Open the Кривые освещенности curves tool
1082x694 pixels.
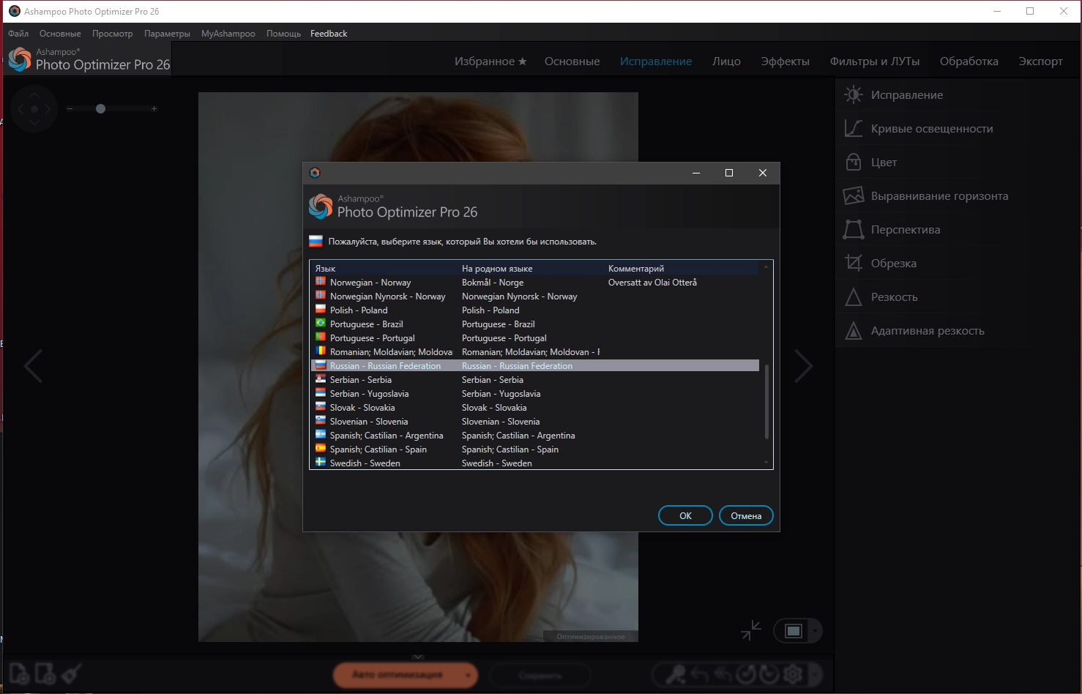click(918, 129)
